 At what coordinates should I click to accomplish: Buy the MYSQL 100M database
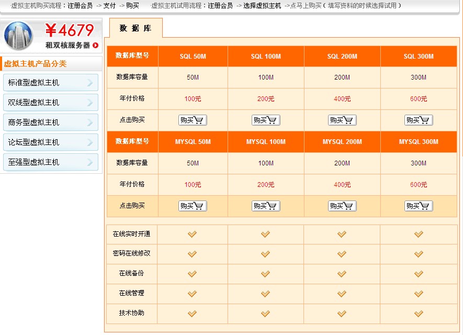pos(266,206)
